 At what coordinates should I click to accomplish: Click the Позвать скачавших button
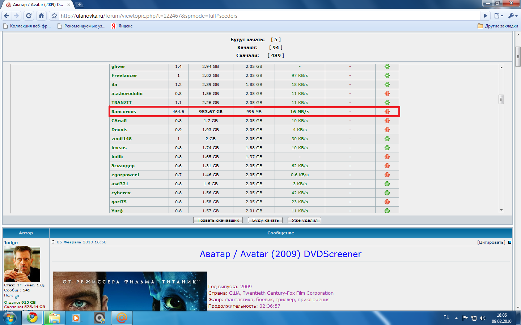[217, 220]
